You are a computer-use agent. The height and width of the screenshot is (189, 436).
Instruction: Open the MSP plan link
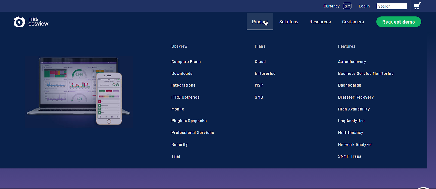pos(259,85)
